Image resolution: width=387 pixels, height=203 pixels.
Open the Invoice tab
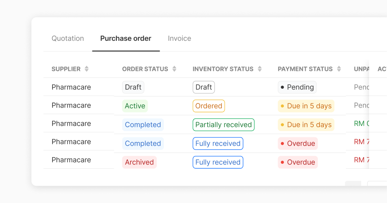pos(179,38)
